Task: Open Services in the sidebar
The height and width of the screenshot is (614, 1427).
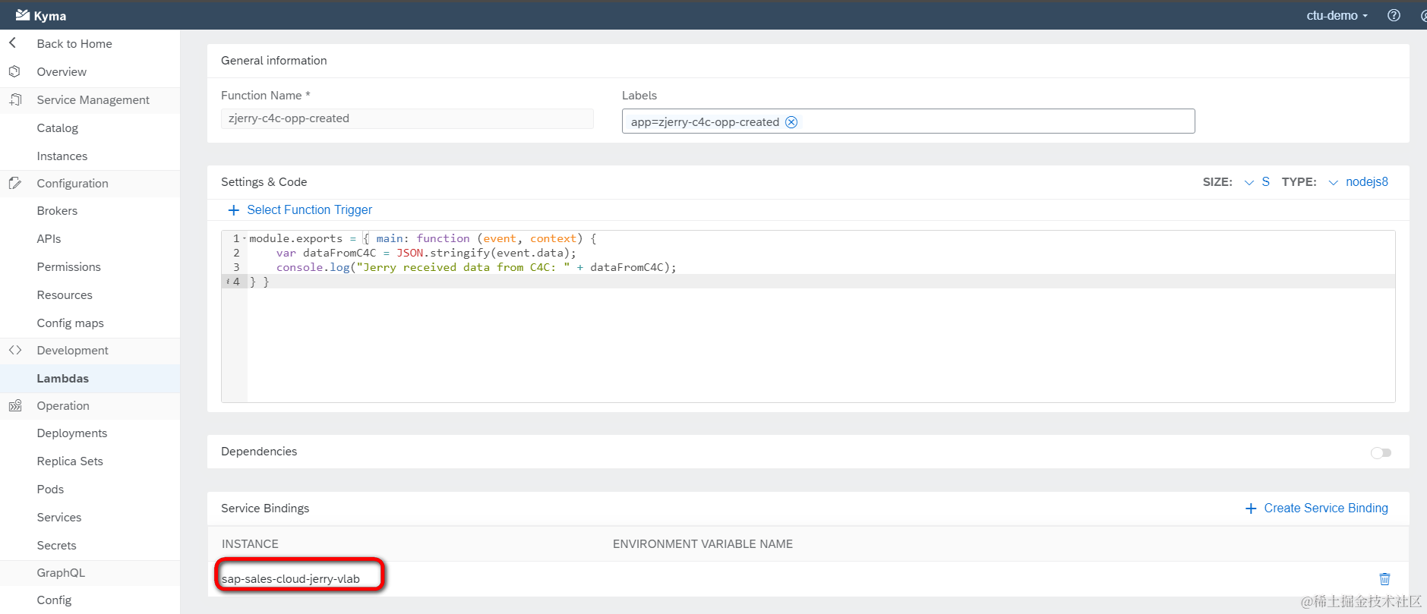Action: [59, 517]
